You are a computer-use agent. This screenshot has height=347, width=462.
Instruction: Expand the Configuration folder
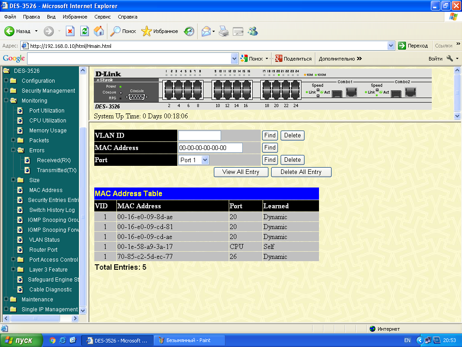(6, 80)
